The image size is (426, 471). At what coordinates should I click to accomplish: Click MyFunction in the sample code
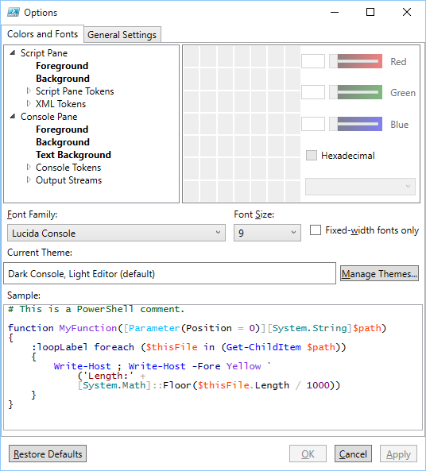[87, 328]
